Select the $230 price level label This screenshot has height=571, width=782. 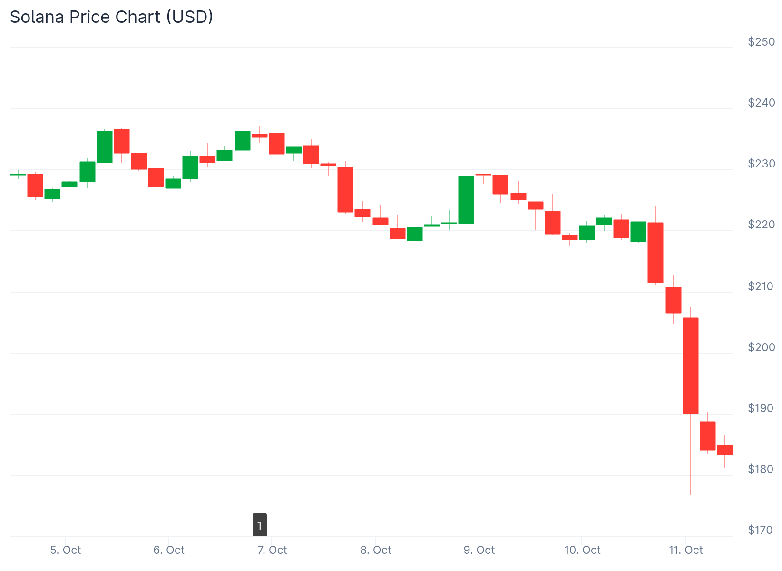click(x=761, y=164)
